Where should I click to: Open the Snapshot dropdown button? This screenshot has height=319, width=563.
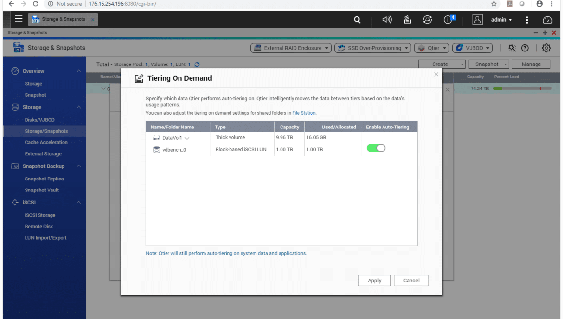(x=489, y=64)
